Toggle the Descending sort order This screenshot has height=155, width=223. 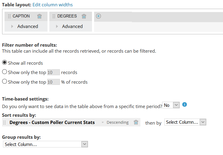coord(117,122)
